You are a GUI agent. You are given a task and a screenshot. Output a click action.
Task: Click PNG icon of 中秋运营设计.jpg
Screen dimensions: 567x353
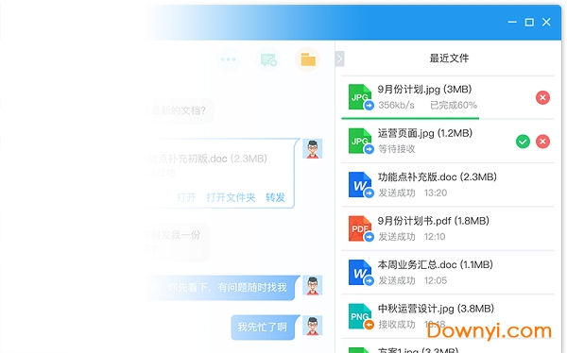pos(360,316)
